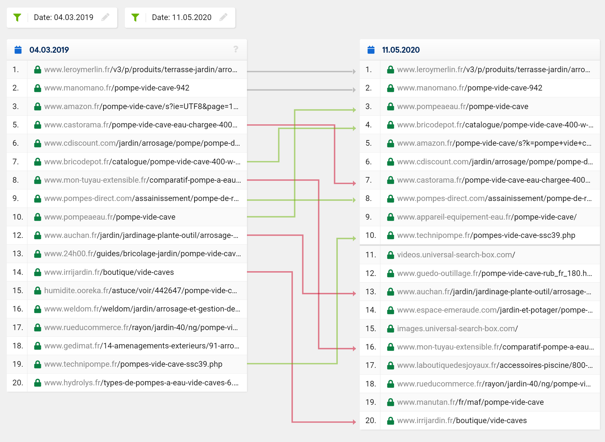Click the green filter icon for Date 04.03.2019
This screenshot has width=605, height=442.
point(17,17)
